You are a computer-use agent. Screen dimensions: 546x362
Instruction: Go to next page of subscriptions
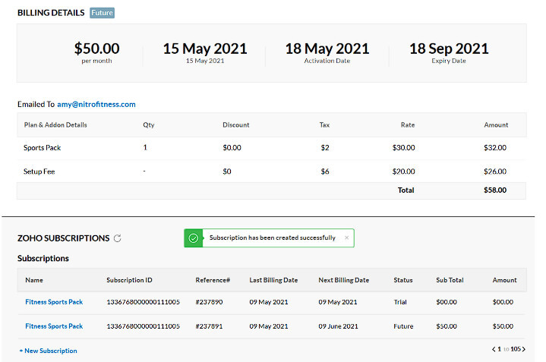tap(523, 349)
